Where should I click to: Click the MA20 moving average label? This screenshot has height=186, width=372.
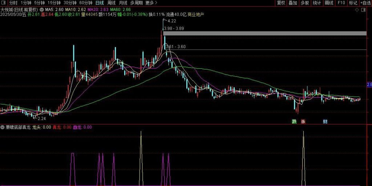click(x=83, y=9)
